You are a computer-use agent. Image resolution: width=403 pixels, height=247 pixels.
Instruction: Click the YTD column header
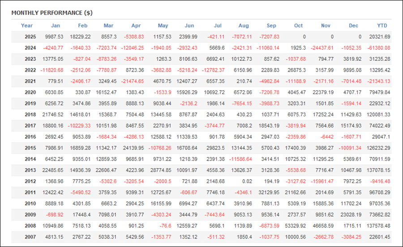point(382,26)
